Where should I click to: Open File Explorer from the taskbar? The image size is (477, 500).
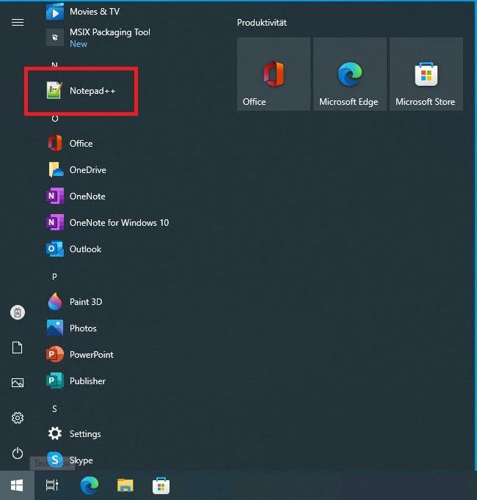(x=125, y=485)
